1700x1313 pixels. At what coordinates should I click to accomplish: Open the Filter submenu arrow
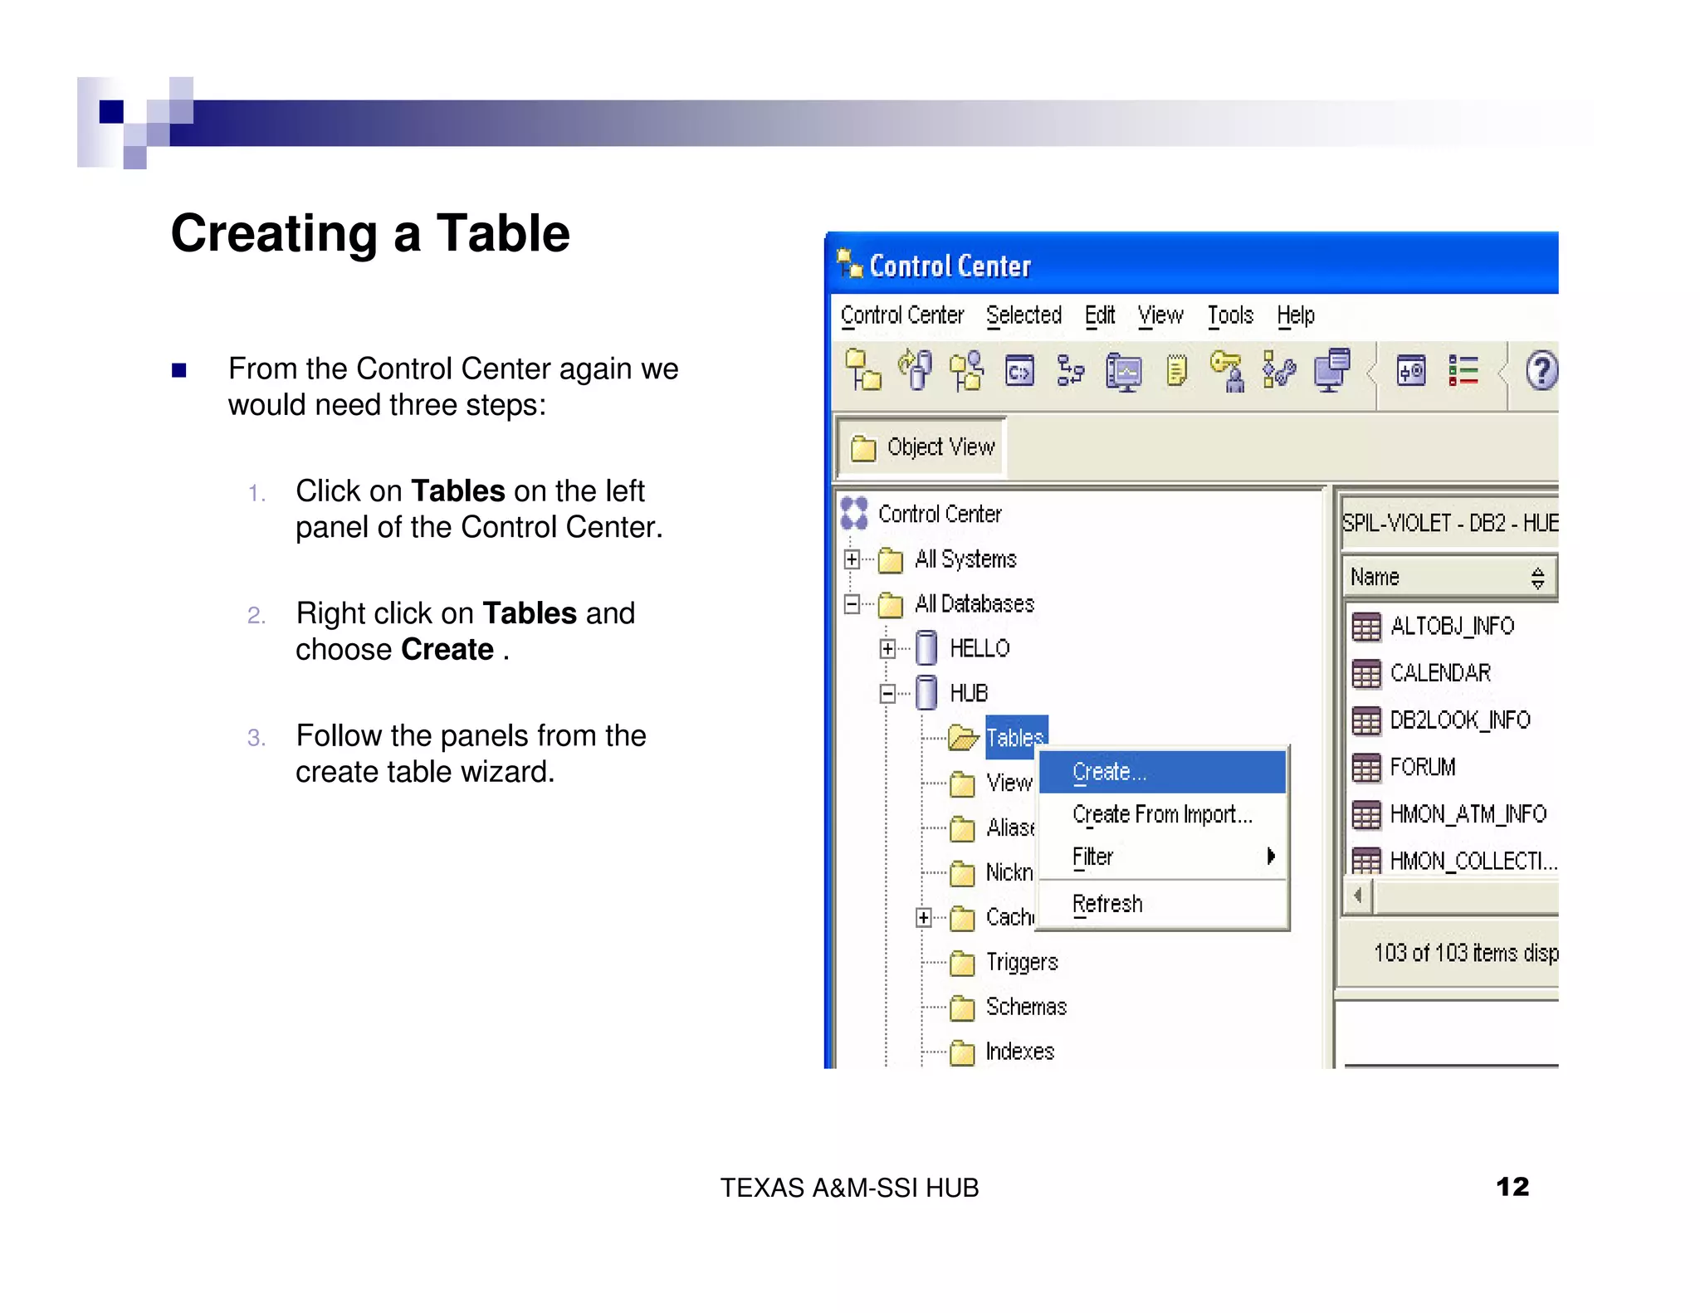click(x=1271, y=857)
